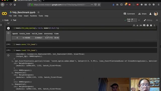Viewport: 161px width, 91px height.
Task: Delete the selected cell with trash icon
Action: [151, 25]
